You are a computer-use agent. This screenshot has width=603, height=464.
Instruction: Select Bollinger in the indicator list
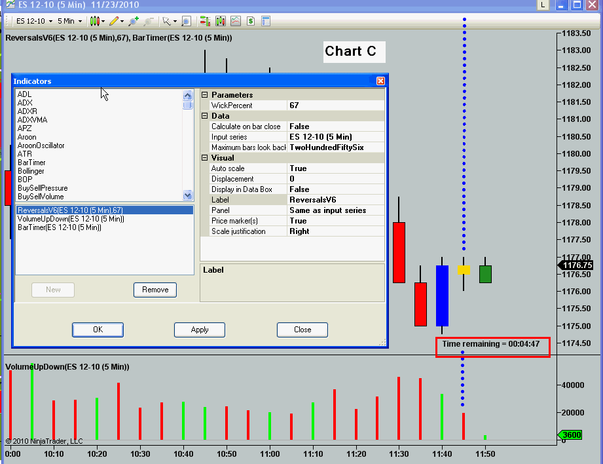[x=31, y=171]
